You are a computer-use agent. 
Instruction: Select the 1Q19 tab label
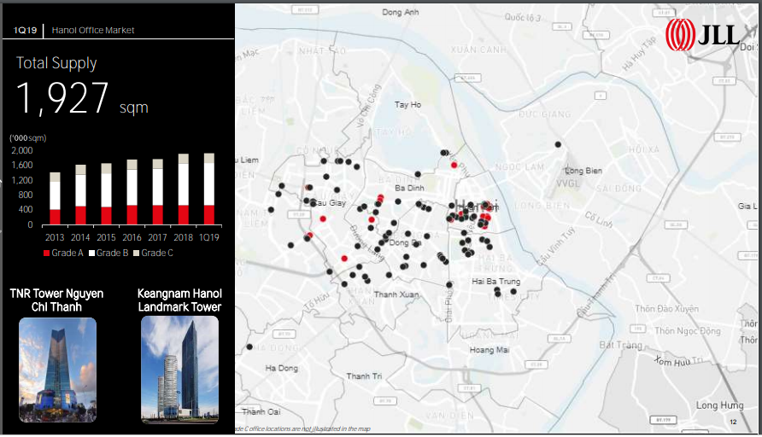pyautogui.click(x=26, y=30)
